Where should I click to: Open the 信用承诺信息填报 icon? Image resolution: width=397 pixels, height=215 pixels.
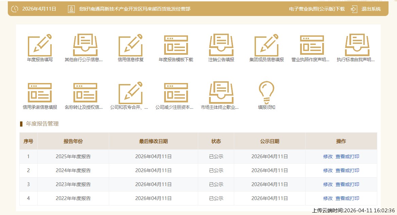[x=40, y=93]
